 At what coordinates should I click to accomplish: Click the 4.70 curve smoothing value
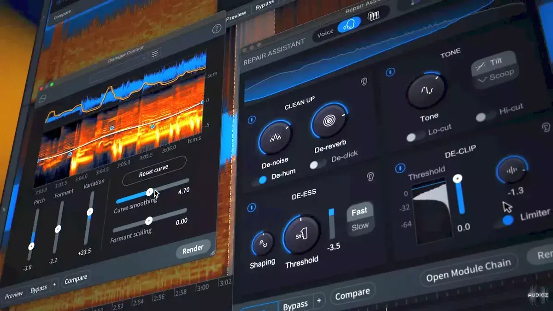pos(183,190)
